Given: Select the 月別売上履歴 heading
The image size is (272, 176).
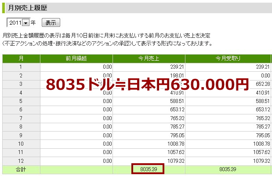Looking at the screenshot, I should tap(28, 8).
